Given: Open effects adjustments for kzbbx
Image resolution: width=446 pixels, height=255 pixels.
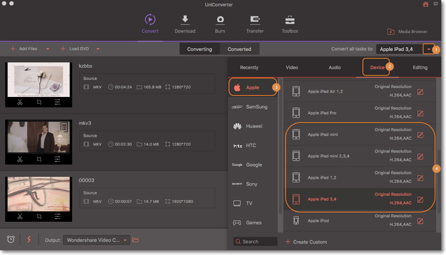Looking at the screenshot, I should coord(58,102).
